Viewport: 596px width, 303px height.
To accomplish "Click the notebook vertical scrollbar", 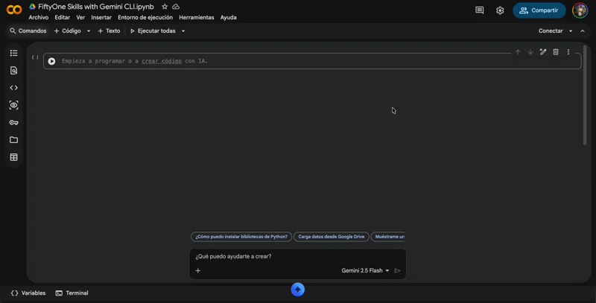I will point(585,95).
